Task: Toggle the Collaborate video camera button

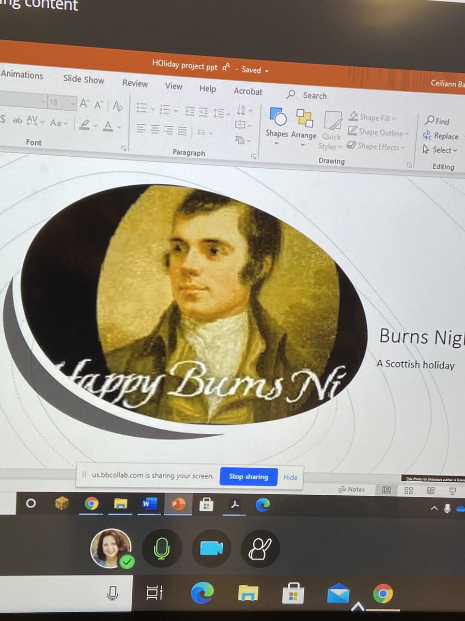Action: pos(211,549)
